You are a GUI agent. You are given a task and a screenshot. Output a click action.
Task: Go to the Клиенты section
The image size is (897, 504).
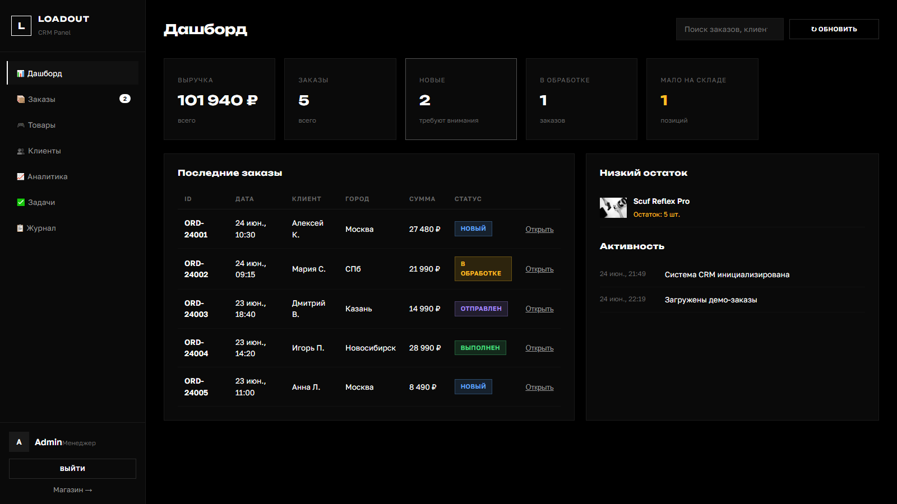(73, 151)
